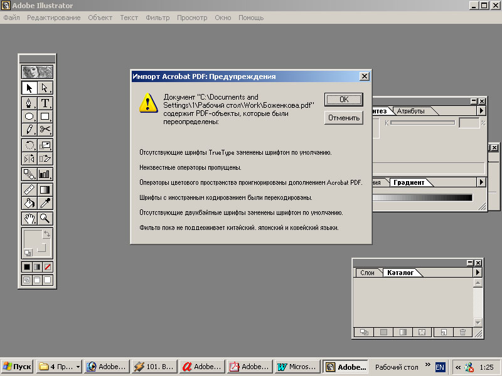Select the Graph tool
Screen dimensions: 502x376
pyautogui.click(x=45, y=174)
